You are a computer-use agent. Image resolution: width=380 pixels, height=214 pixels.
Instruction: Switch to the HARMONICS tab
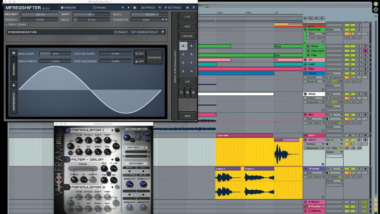click(x=13, y=102)
